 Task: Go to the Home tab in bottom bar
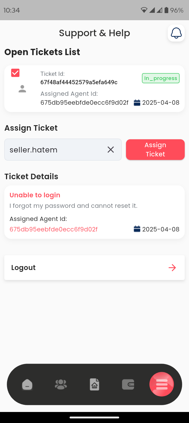27,385
